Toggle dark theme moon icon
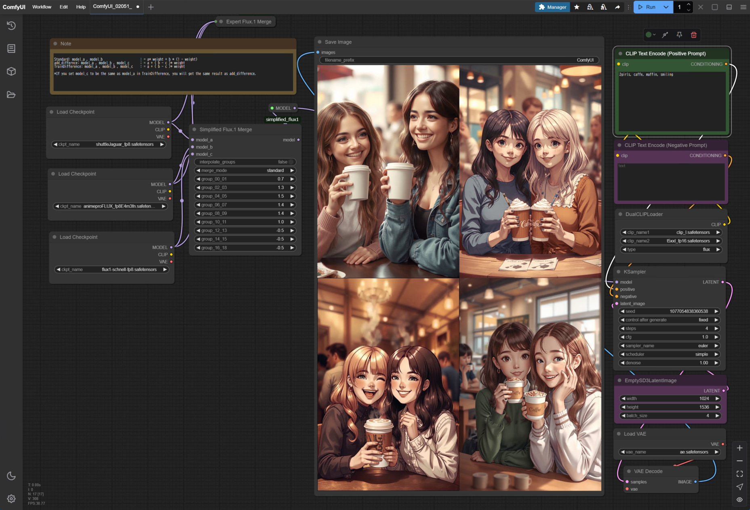The image size is (750, 510). [x=11, y=476]
